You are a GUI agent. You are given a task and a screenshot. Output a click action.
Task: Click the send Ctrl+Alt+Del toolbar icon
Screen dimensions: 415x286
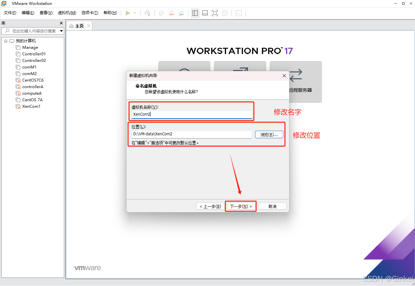tap(147, 13)
